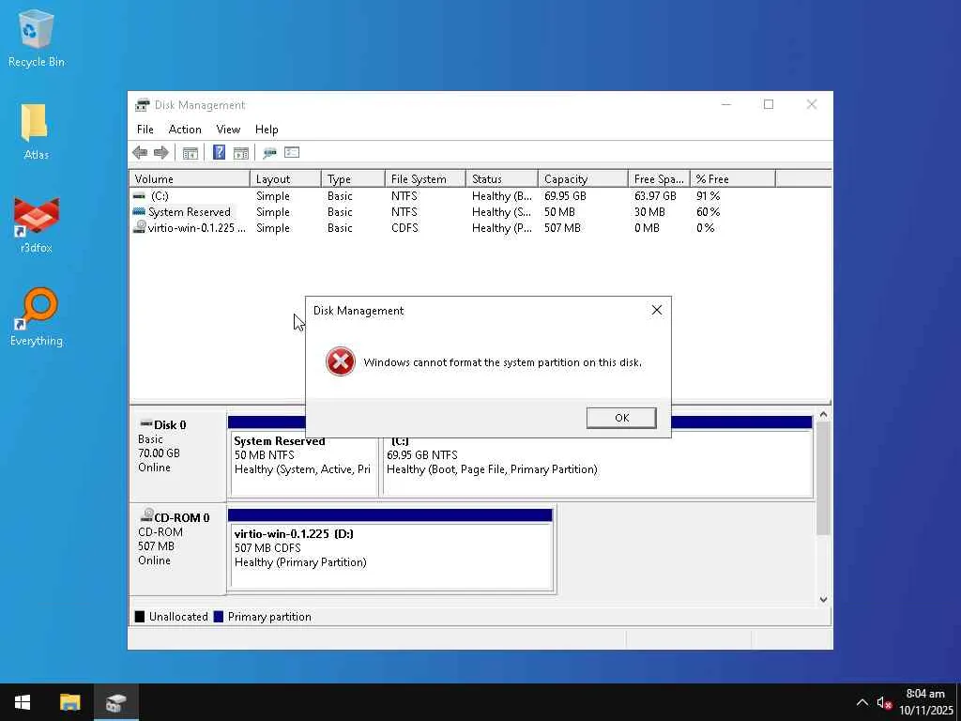Click the disk-with-magnifier toolbar icon
The width and height of the screenshot is (961, 721).
pos(269,153)
